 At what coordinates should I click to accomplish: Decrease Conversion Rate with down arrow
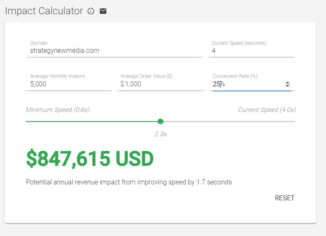click(x=287, y=86)
